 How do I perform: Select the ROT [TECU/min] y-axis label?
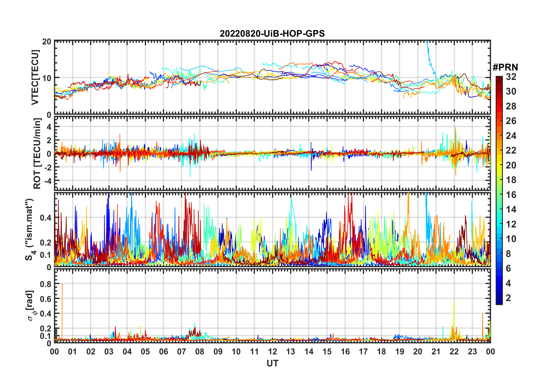click(37, 154)
